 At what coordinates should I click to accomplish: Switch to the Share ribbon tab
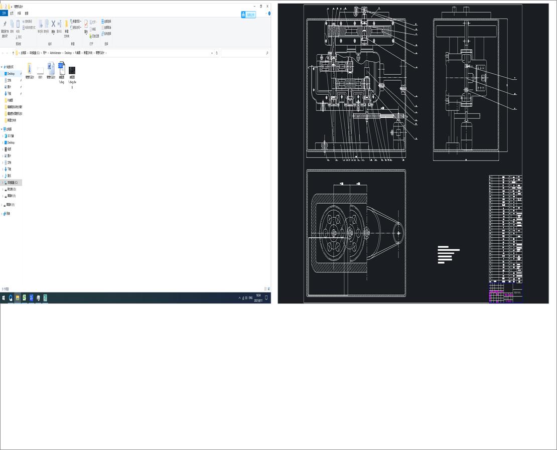tap(19, 13)
